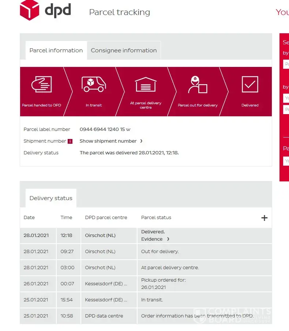The width and height of the screenshot is (289, 331).
Task: Click the Parcel tracking heading
Action: (x=120, y=12)
